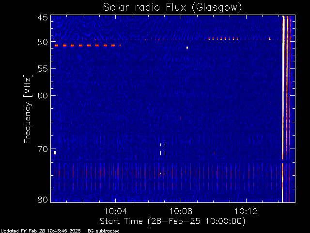Viewport: 310px width, 233px height.
Task: Click the white spot near 10:08 at 51 MHz
Action: coord(187,48)
